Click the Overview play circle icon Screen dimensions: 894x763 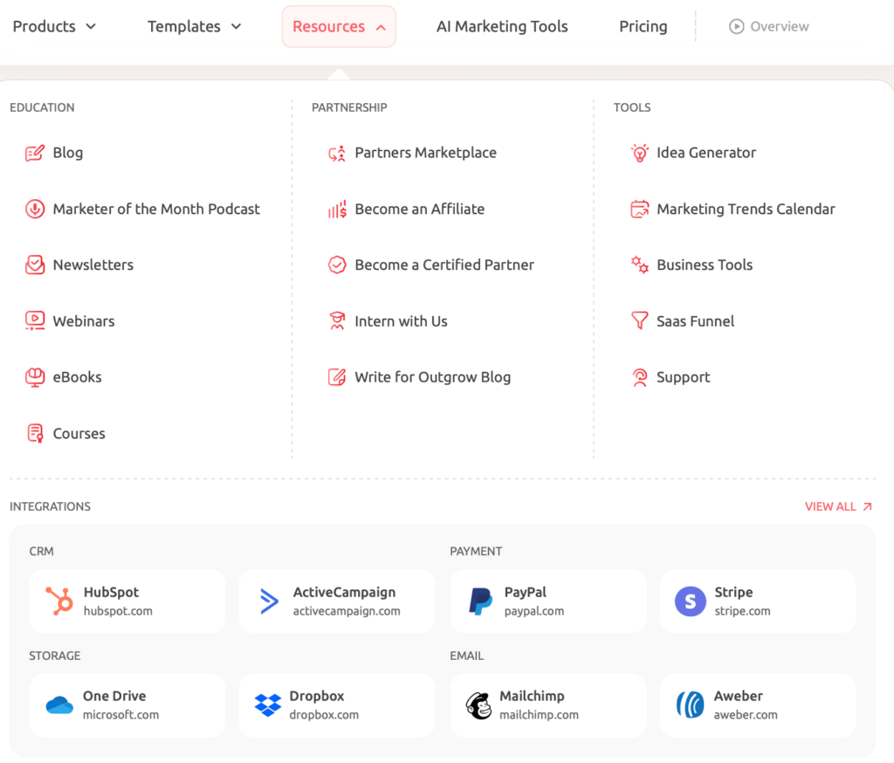736,26
